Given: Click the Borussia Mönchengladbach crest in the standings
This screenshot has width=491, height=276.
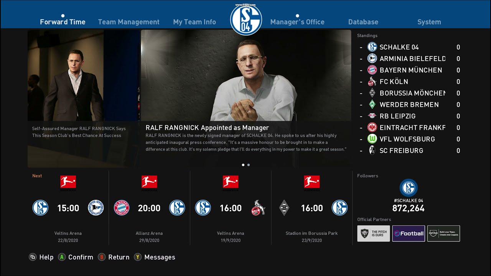Looking at the screenshot, I should [x=372, y=93].
